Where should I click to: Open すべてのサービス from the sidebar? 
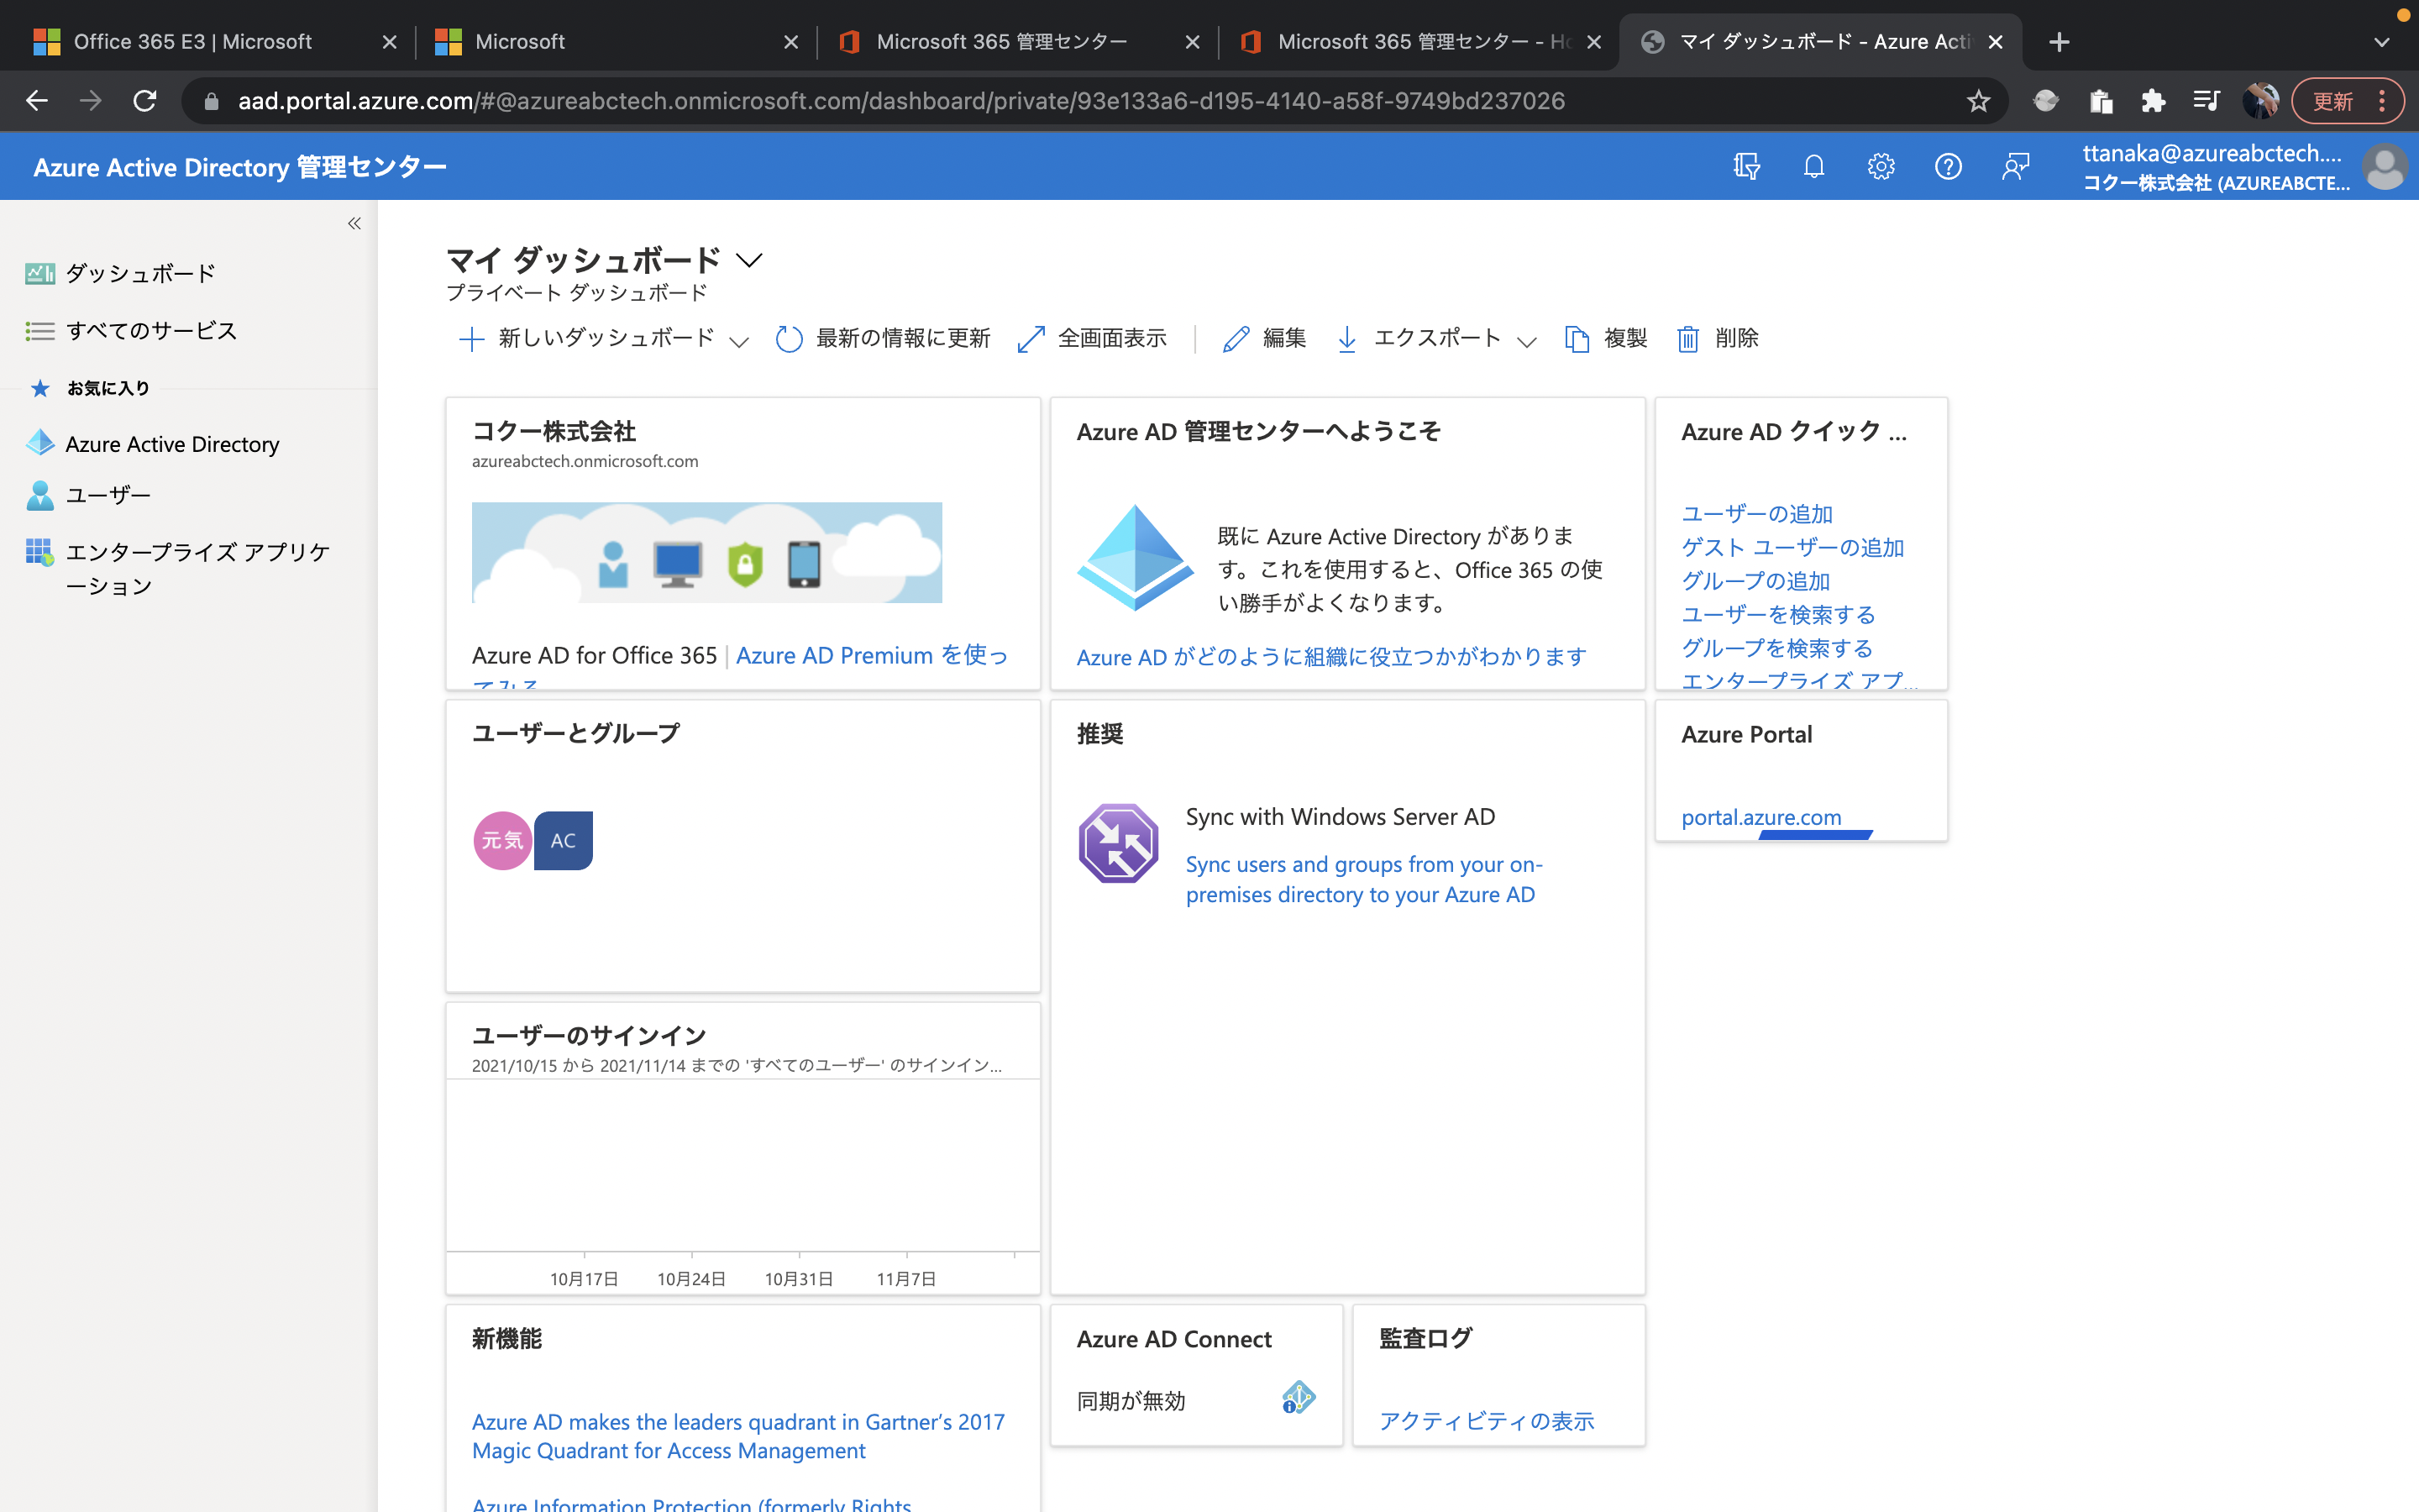[x=150, y=330]
